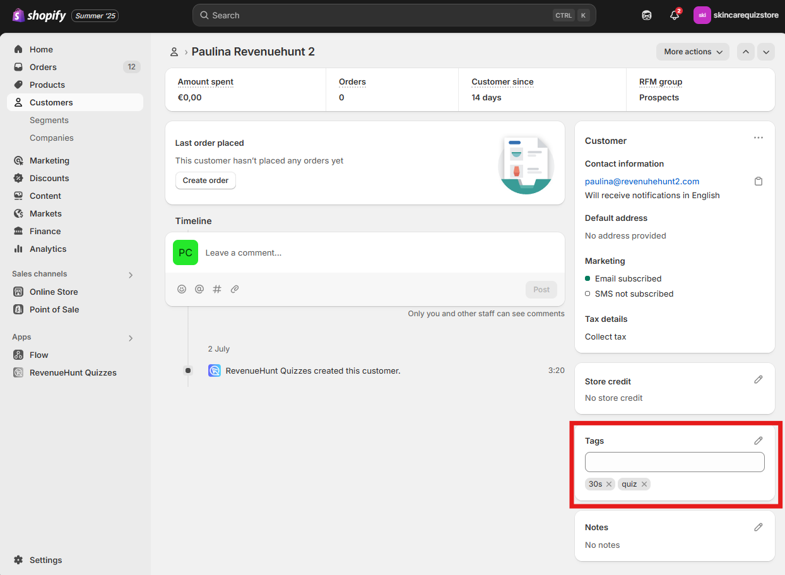Go to next customer with down arrow

tap(766, 52)
